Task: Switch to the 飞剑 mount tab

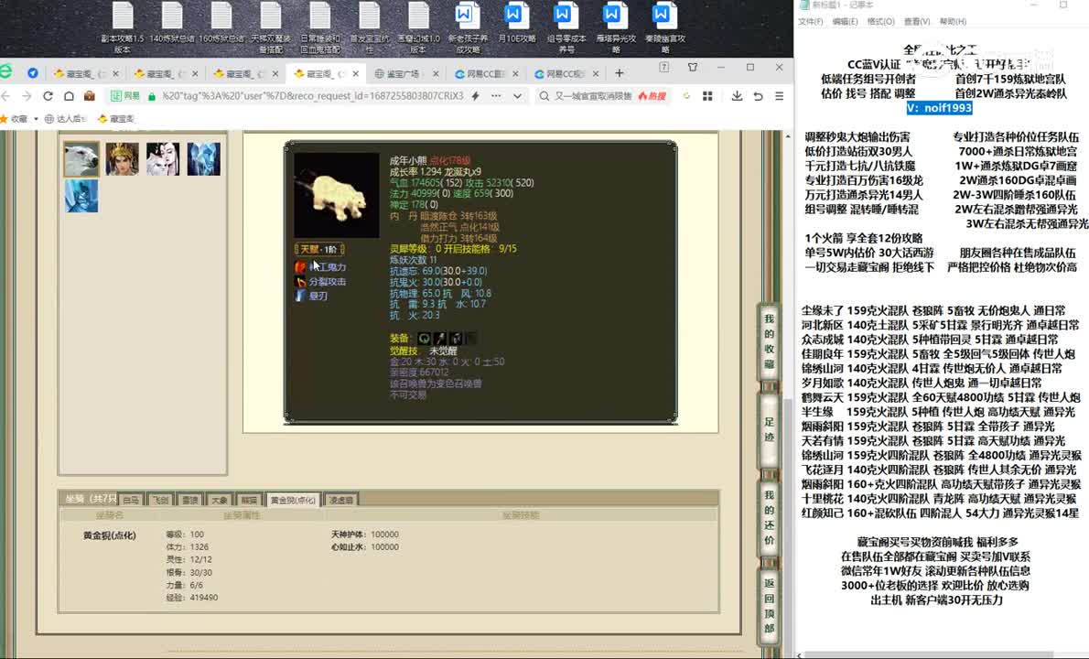Action: (x=160, y=500)
